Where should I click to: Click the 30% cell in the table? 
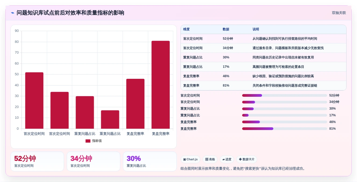pos(226,57)
